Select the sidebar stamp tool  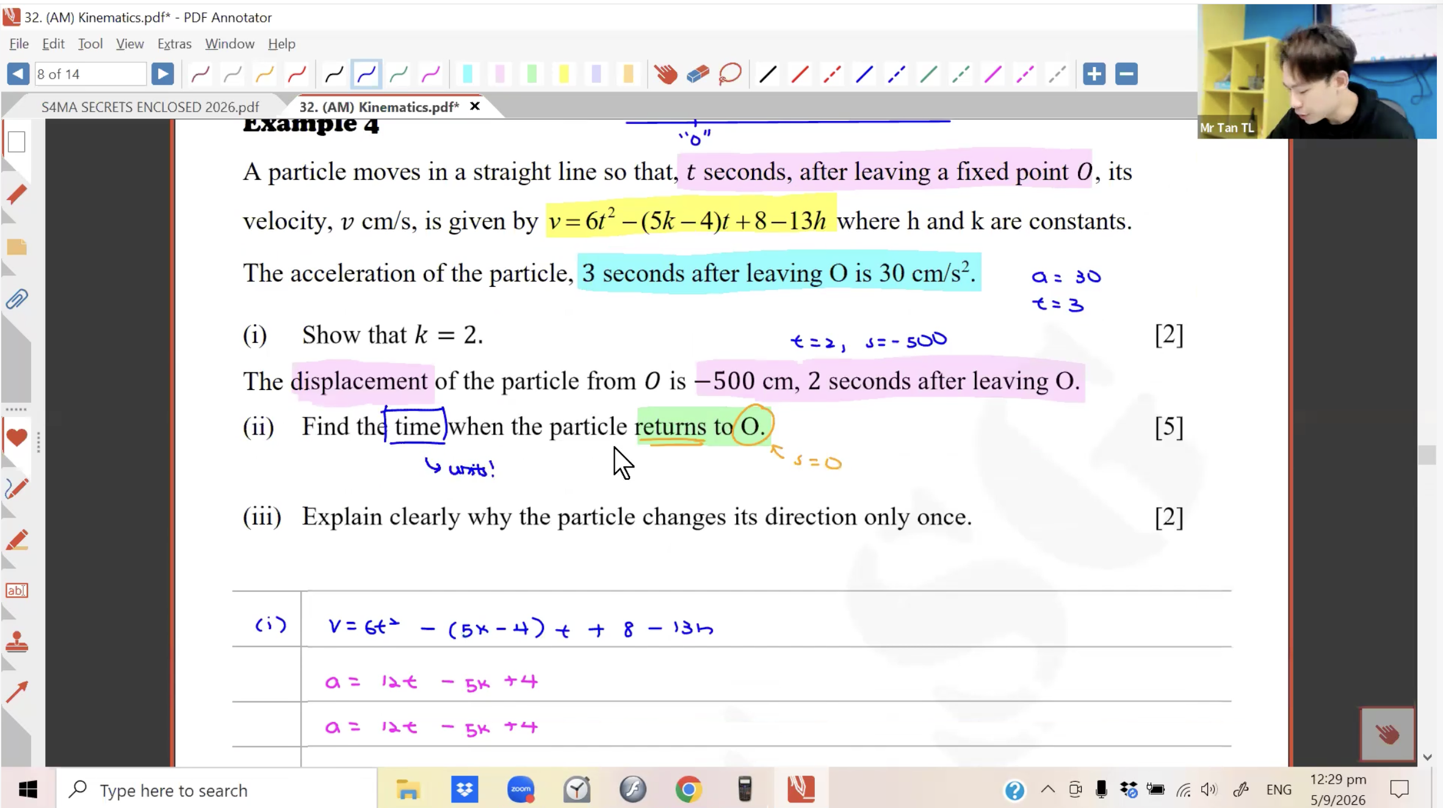coord(16,641)
